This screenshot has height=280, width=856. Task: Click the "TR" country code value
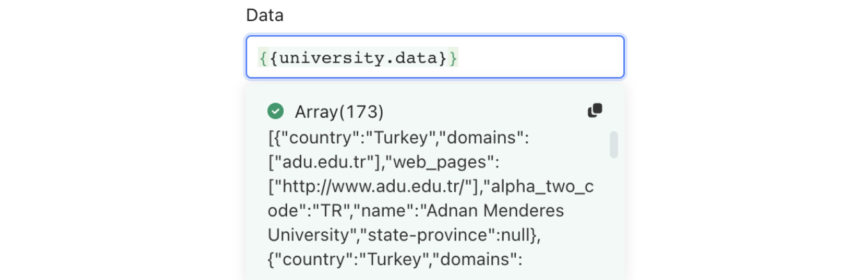(327, 211)
